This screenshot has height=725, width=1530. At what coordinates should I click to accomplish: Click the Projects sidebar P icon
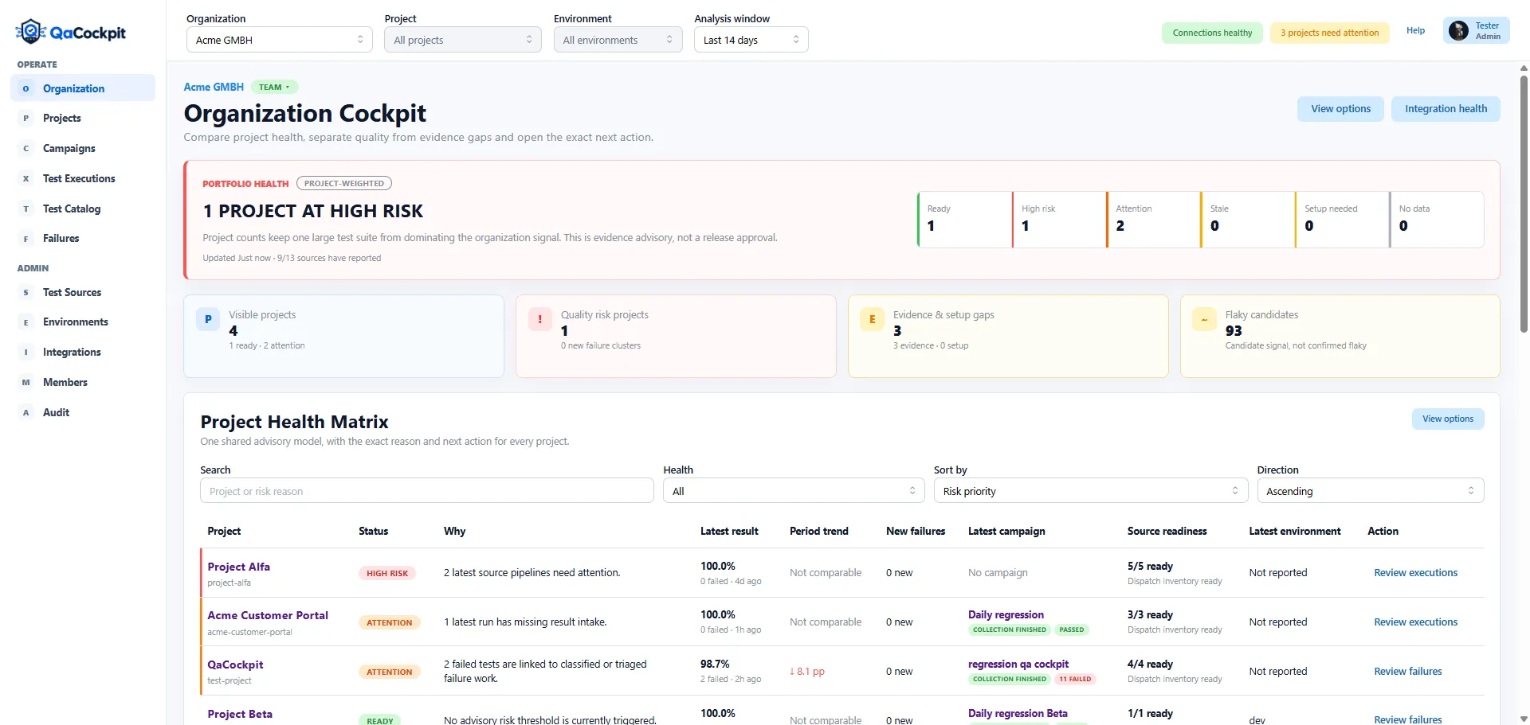coord(25,118)
